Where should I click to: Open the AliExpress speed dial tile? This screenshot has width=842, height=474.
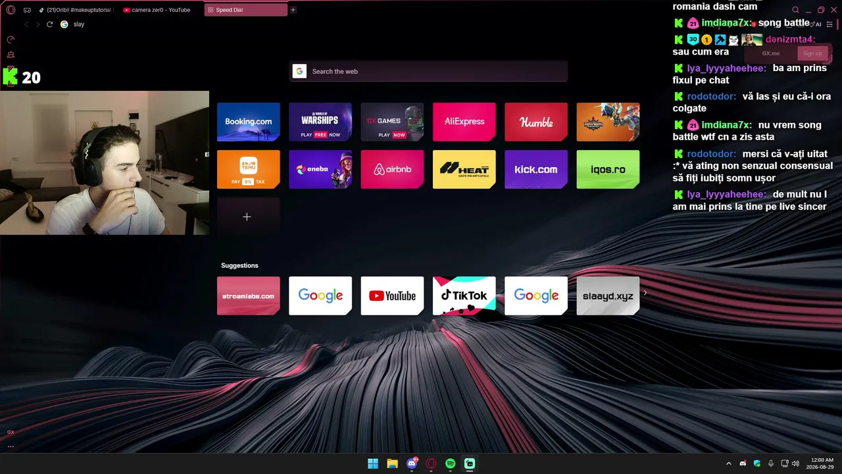coord(464,122)
